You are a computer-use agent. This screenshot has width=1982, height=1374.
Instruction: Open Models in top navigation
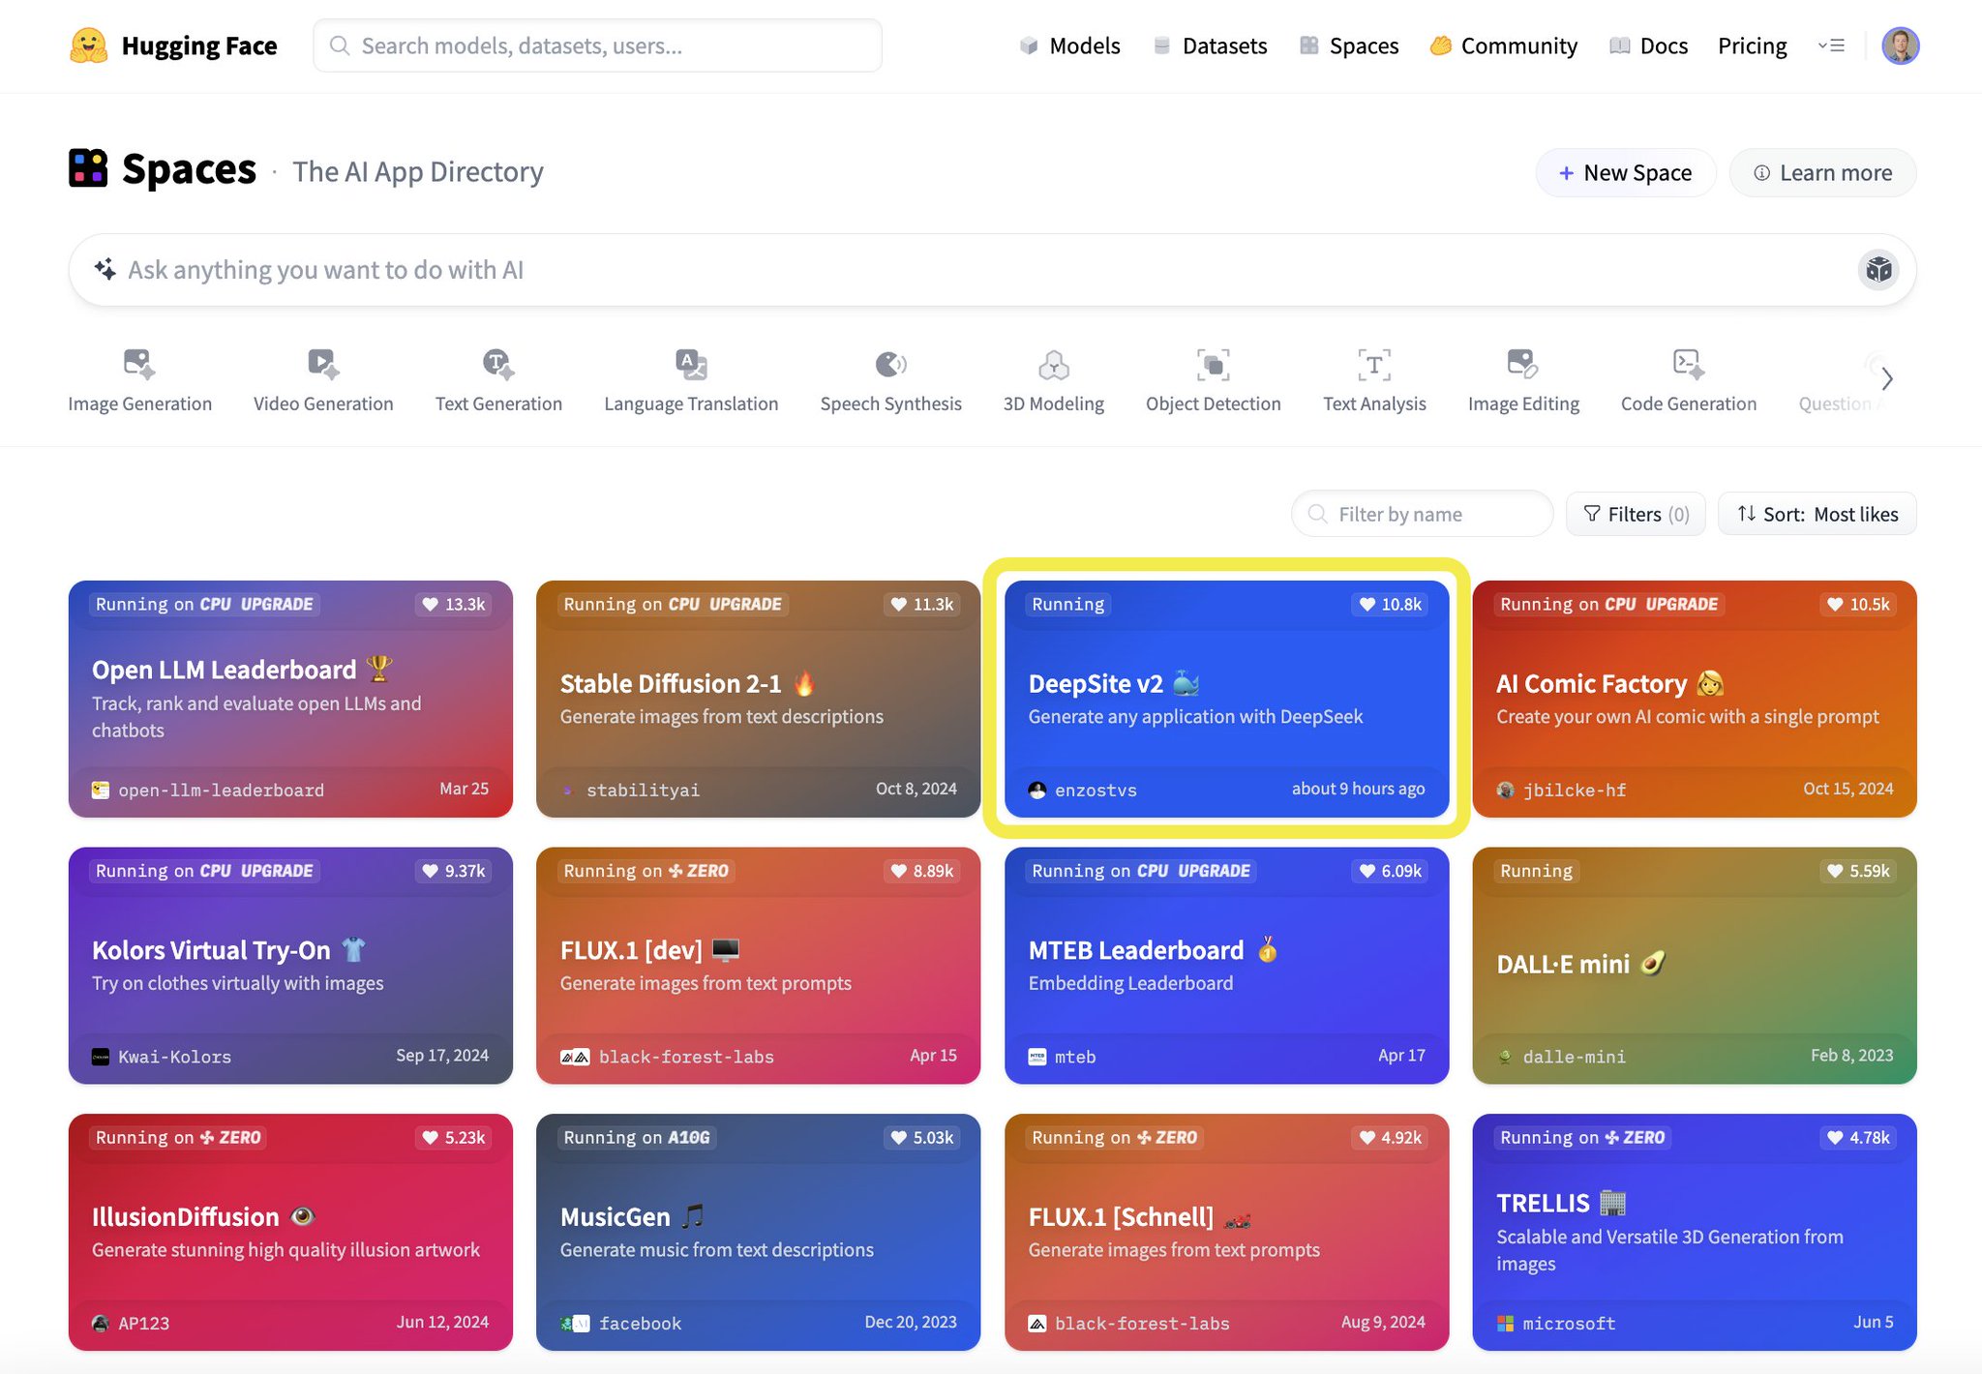[1069, 45]
